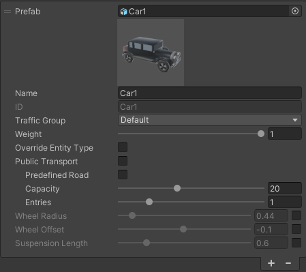The width and height of the screenshot is (306, 272).
Task: Remove the list entry with minus
Action: (288, 263)
